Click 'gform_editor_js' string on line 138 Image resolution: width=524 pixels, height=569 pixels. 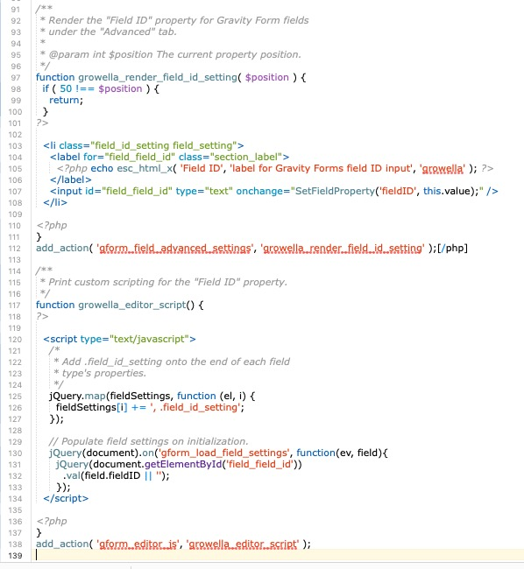pyautogui.click(x=138, y=544)
